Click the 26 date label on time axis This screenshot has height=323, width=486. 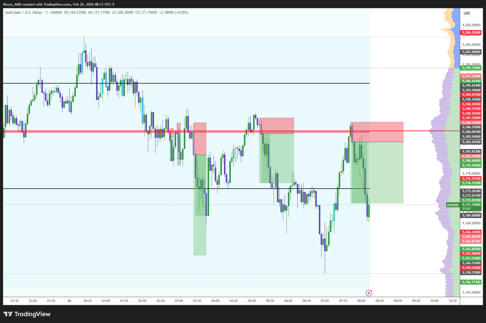(69, 301)
